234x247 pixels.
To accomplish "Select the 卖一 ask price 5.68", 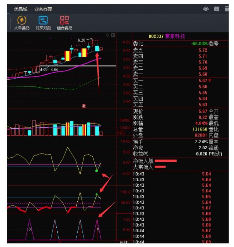I will coord(202,74).
